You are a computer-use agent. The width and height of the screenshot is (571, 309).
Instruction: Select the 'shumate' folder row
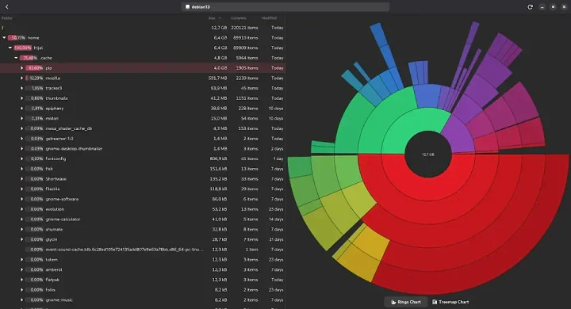(x=143, y=229)
